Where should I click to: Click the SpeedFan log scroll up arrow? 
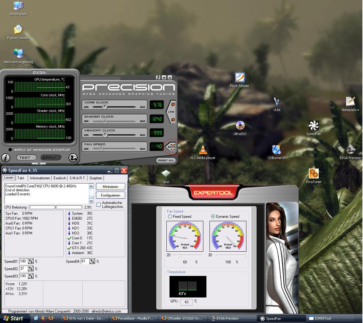pos(91,186)
